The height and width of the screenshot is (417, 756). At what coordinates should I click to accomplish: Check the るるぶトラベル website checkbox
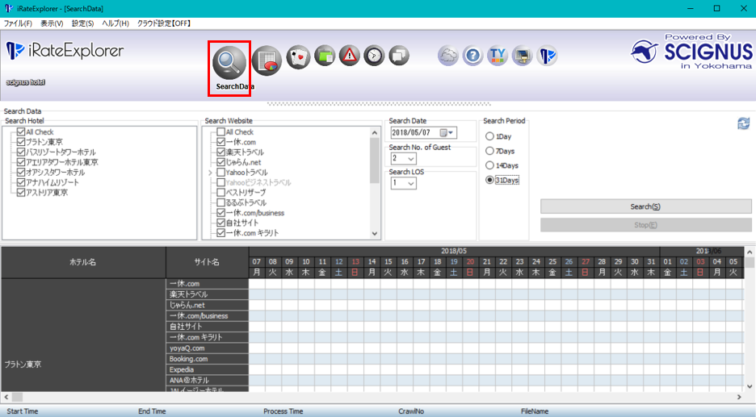[x=220, y=203]
